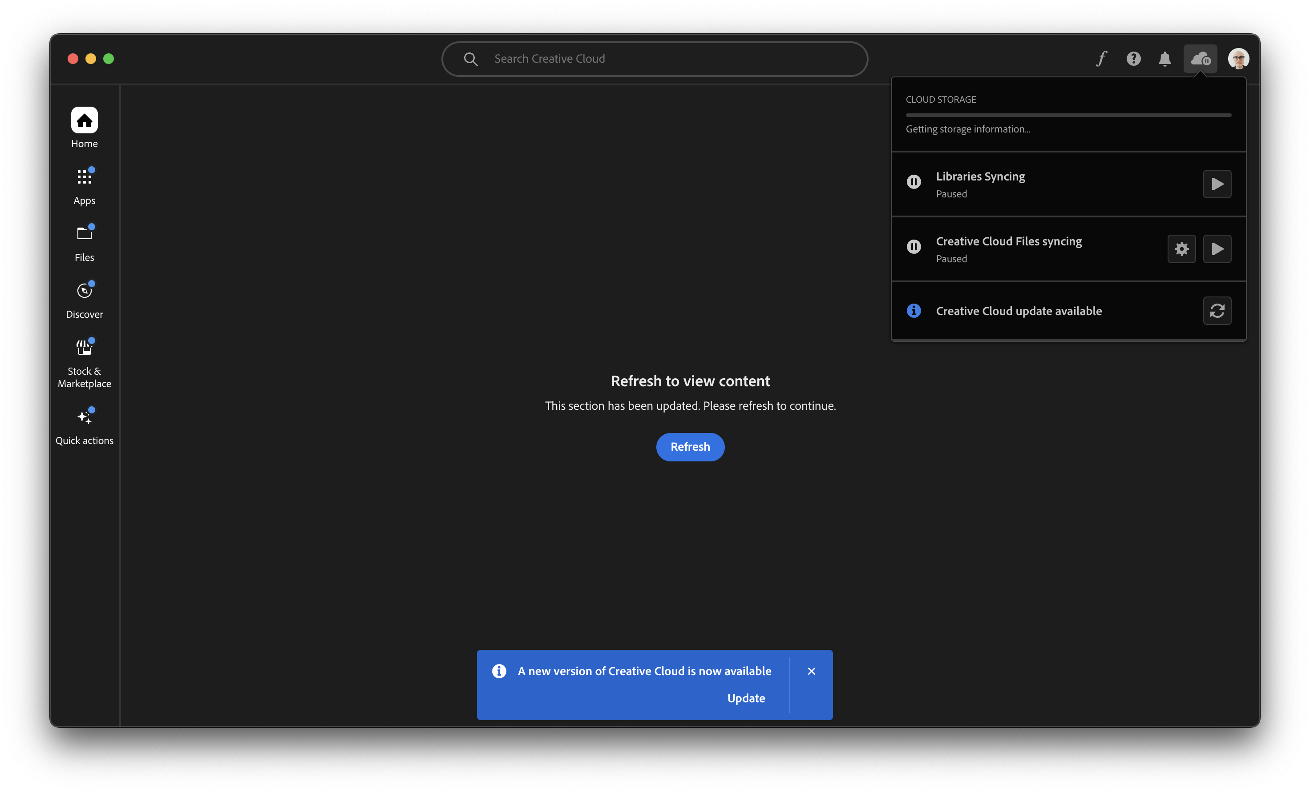The width and height of the screenshot is (1310, 793).
Task: Toggle the cloud sync status panel
Action: pos(1200,58)
